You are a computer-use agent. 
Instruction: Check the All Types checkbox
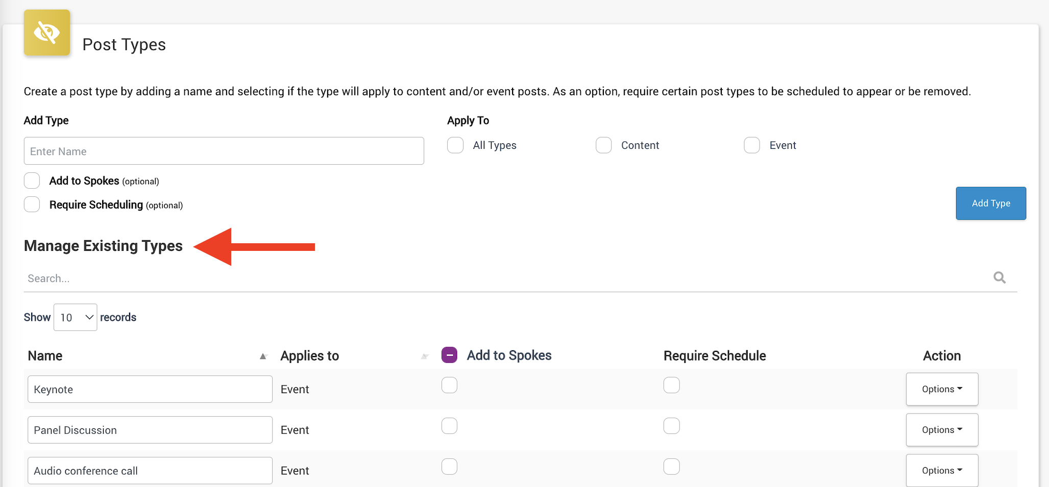455,145
